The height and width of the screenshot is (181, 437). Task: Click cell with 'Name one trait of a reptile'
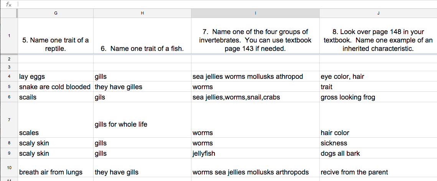[x=56, y=36]
